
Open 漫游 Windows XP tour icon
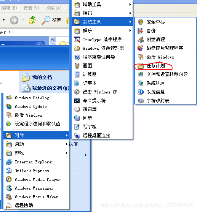77,92
